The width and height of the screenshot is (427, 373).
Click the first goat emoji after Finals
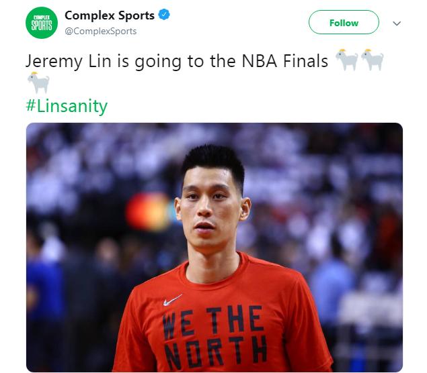tap(346, 60)
